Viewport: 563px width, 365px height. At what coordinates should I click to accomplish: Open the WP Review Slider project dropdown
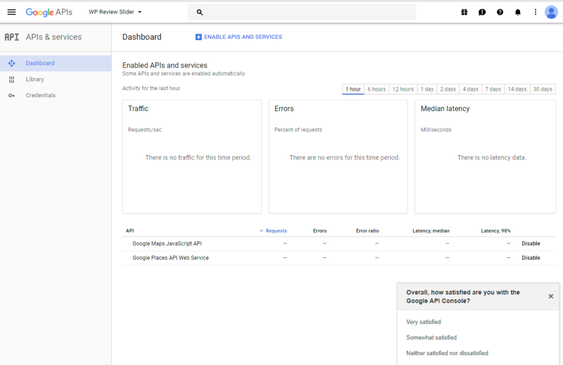coord(115,12)
